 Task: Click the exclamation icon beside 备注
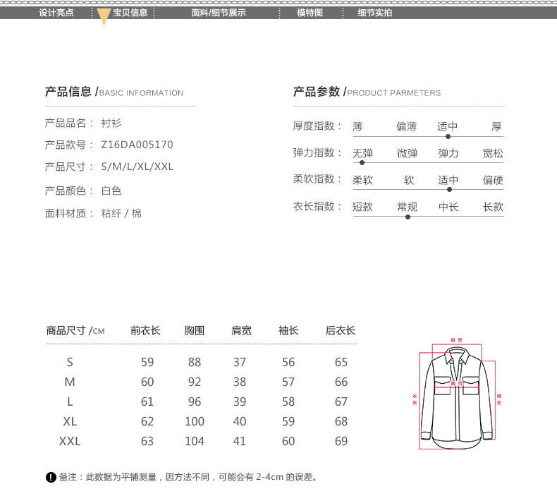51,478
